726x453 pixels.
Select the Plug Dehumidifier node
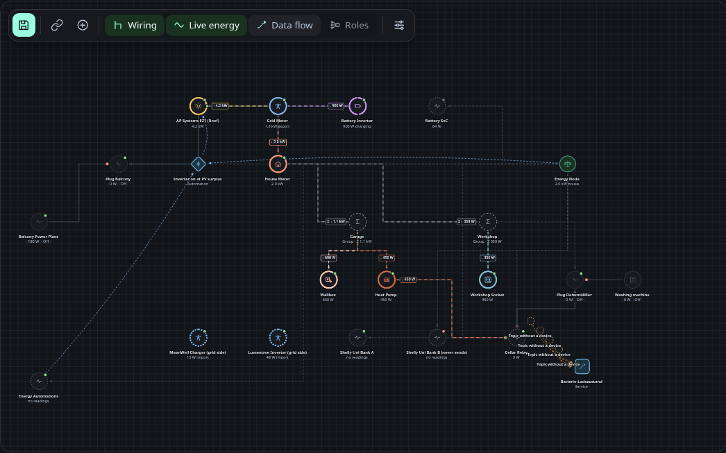(x=575, y=280)
